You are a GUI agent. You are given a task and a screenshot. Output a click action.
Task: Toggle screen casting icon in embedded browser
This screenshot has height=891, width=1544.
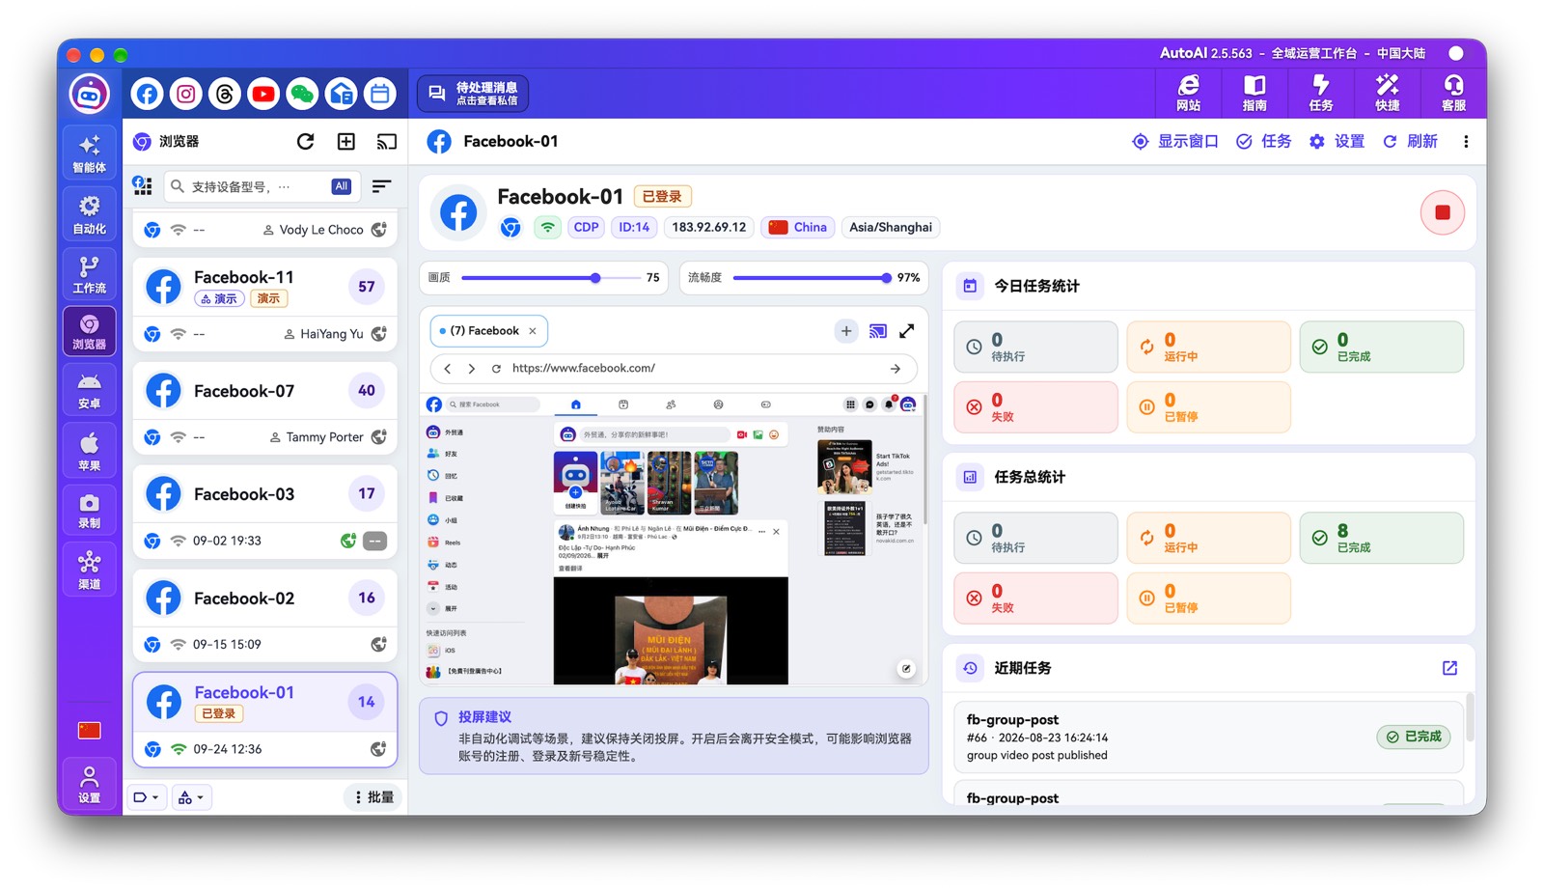click(x=877, y=331)
